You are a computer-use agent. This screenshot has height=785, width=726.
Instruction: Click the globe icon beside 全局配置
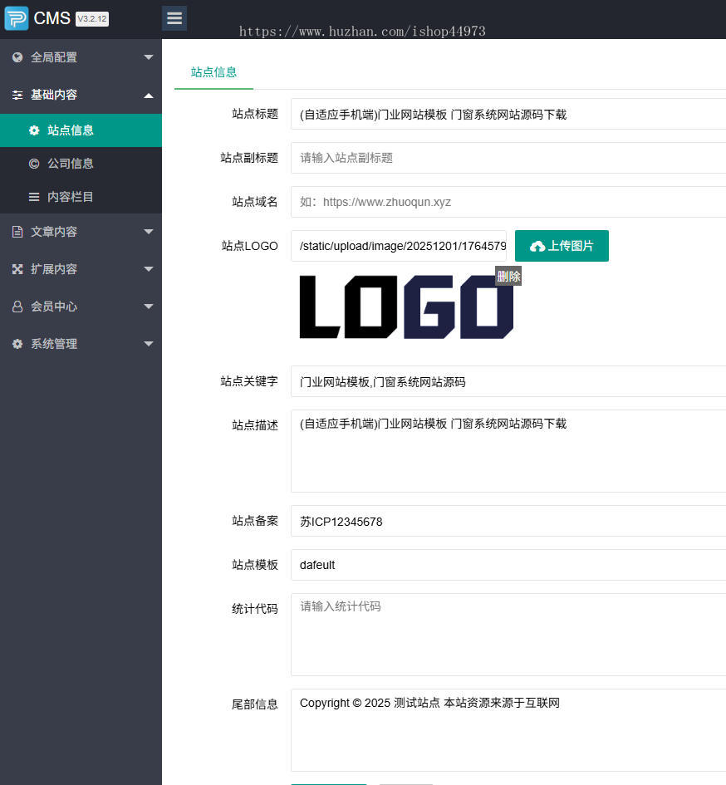click(17, 57)
